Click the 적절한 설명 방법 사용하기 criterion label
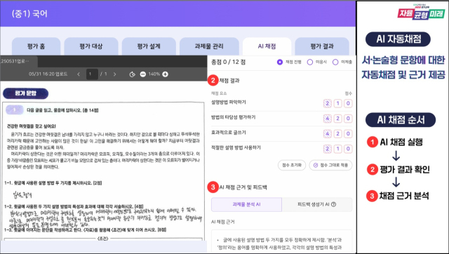 tap(236, 148)
